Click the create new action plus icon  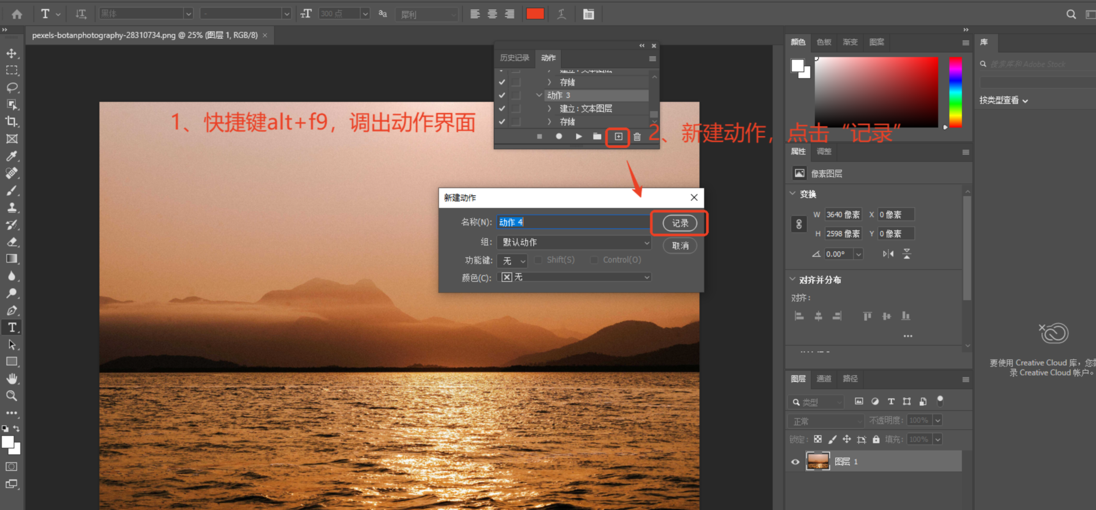pos(618,137)
